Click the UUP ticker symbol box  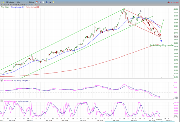(2, 2)
